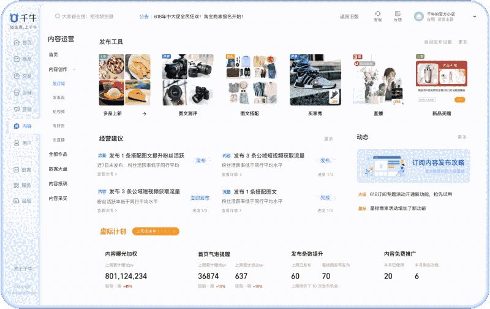Click the search box at top
Image resolution: width=490 pixels, height=309 pixels.
(x=92, y=17)
